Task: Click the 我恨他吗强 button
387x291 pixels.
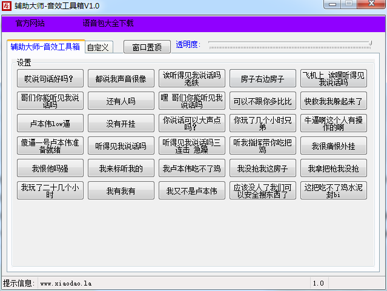Action: coord(50,169)
